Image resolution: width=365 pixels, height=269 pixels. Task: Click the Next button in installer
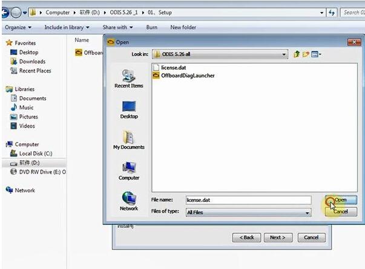pyautogui.click(x=278, y=238)
